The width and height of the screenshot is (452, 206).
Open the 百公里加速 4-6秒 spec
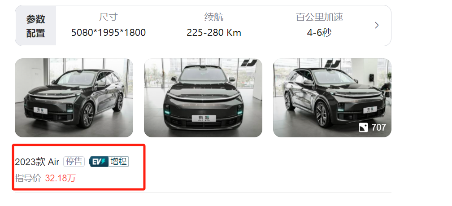coord(319,25)
